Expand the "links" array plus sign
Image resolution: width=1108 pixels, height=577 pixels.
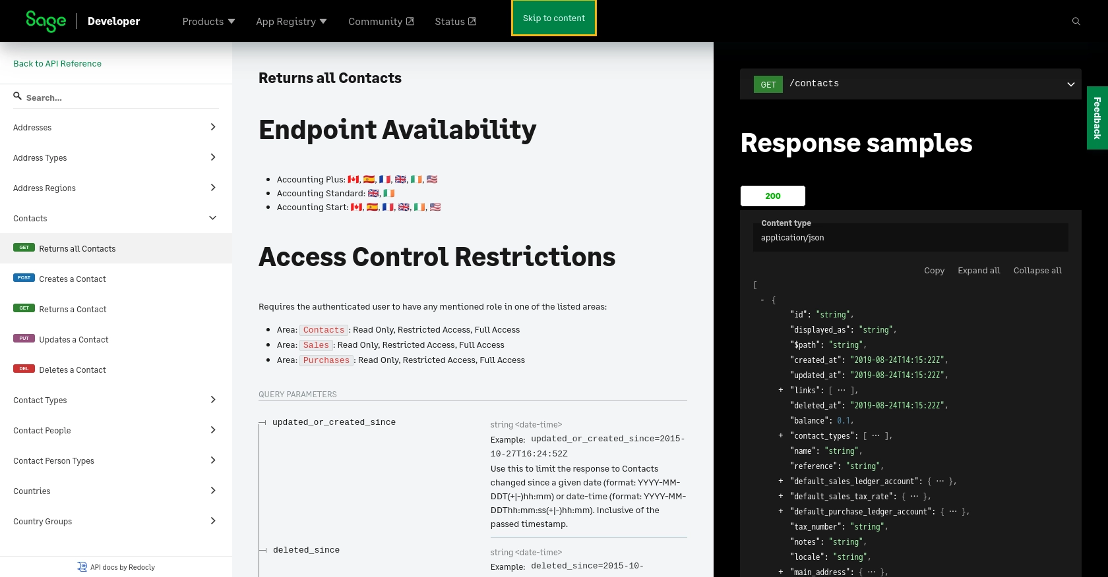click(781, 390)
